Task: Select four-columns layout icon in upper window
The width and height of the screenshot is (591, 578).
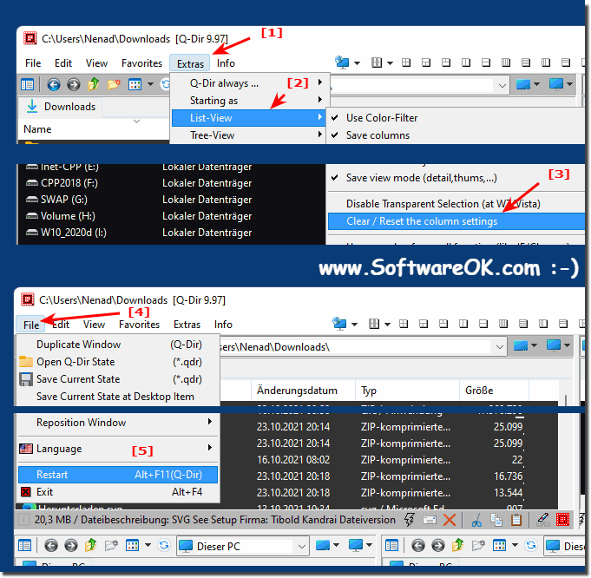Action: tap(506, 62)
